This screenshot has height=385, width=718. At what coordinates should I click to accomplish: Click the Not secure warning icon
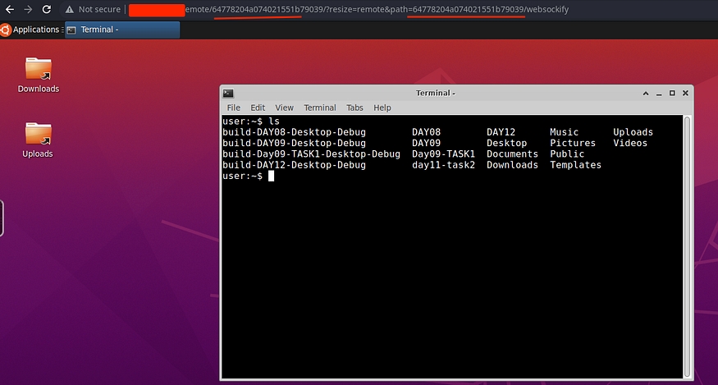tap(69, 10)
